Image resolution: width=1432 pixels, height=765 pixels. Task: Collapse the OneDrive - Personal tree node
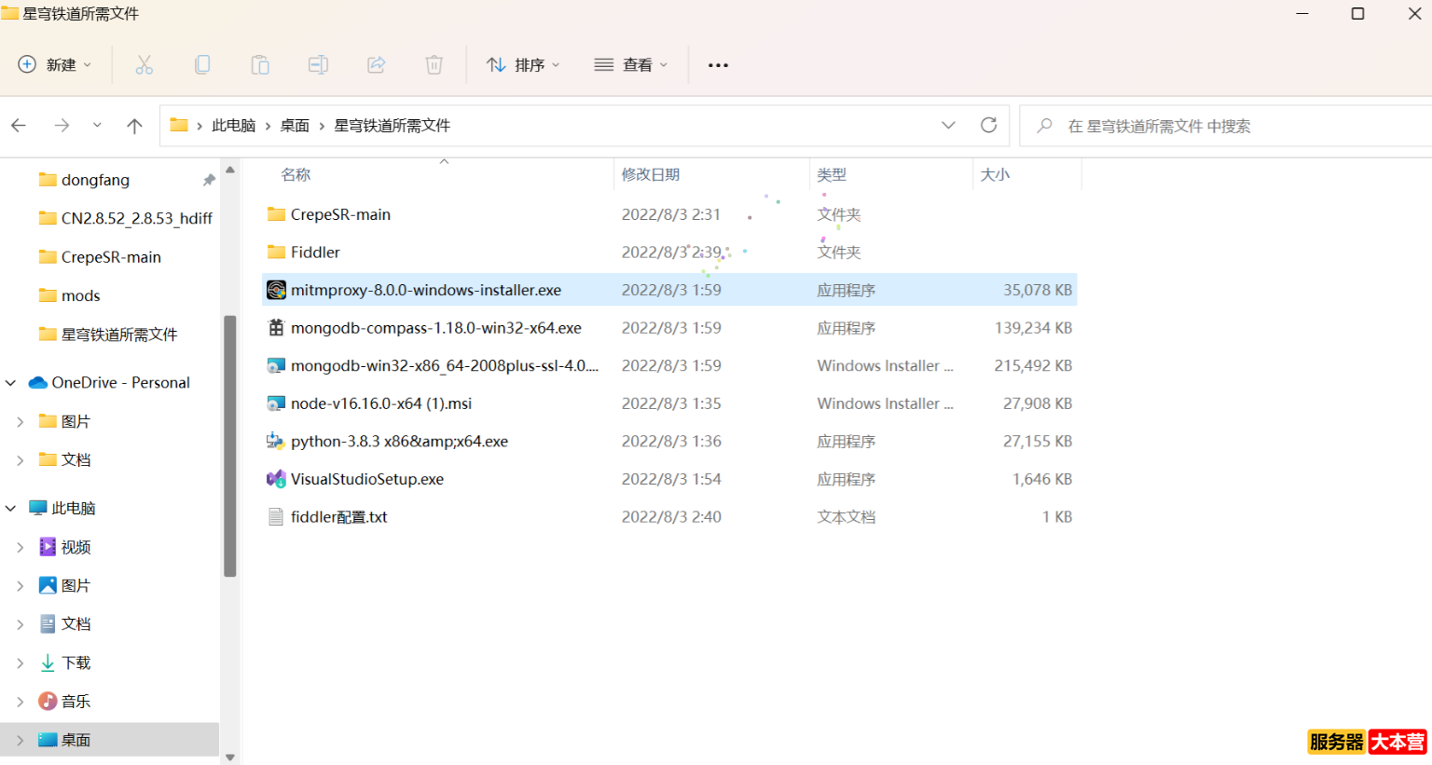[11, 382]
